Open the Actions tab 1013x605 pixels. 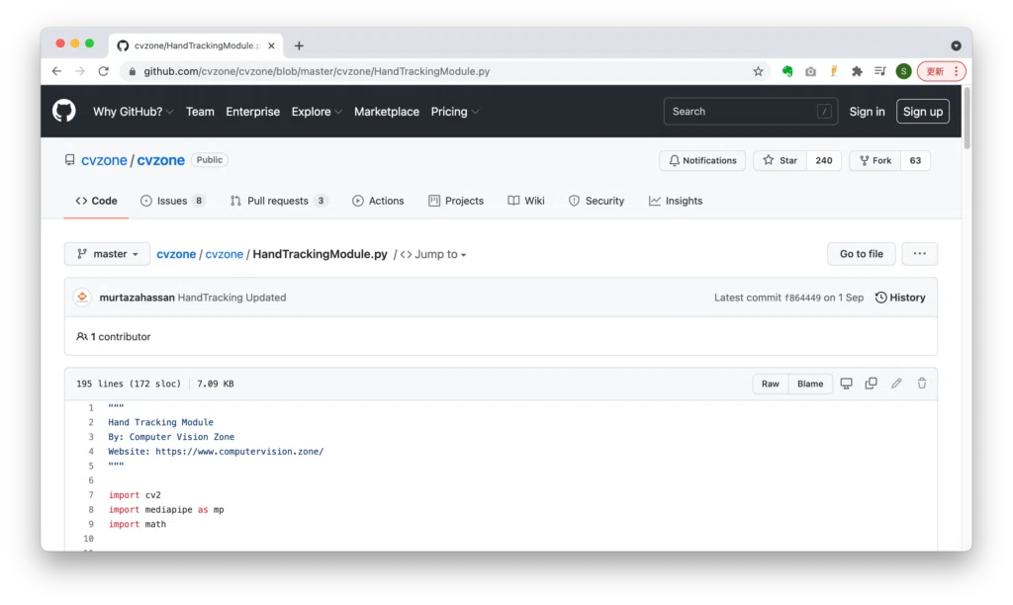(378, 201)
